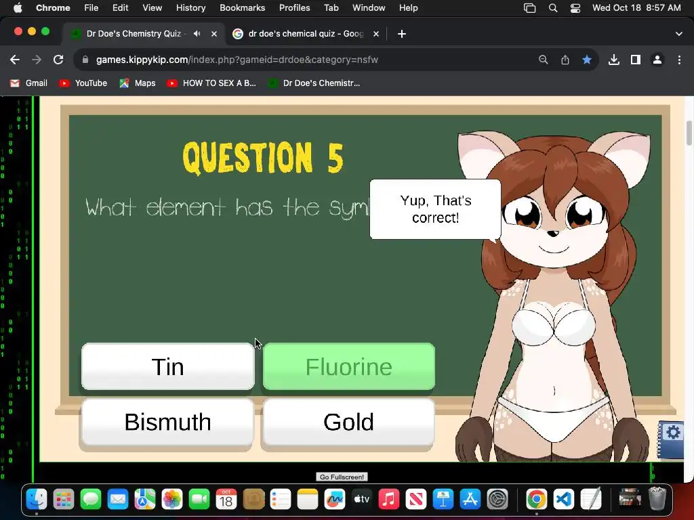Mute the Dr Doe's Chemistry Quiz tab audio
Screen dimensions: 694x520
coord(197,34)
